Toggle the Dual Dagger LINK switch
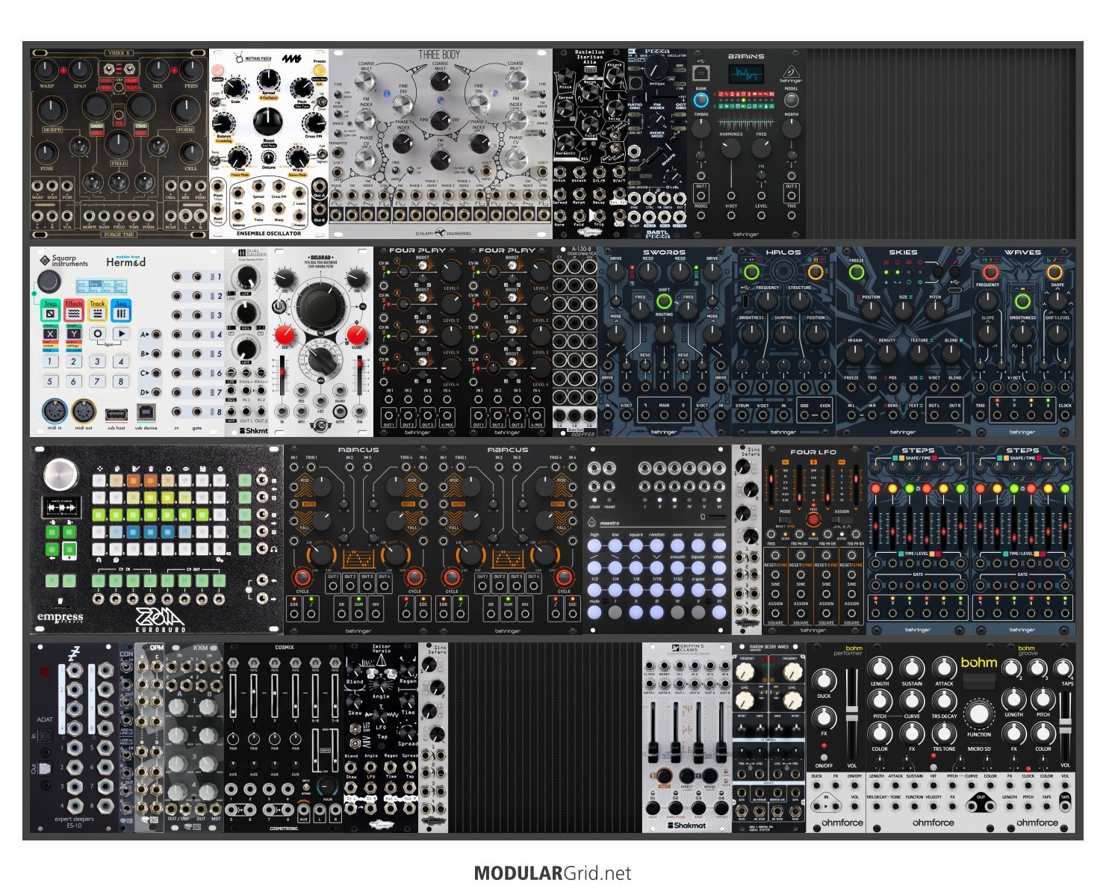 coord(231,293)
